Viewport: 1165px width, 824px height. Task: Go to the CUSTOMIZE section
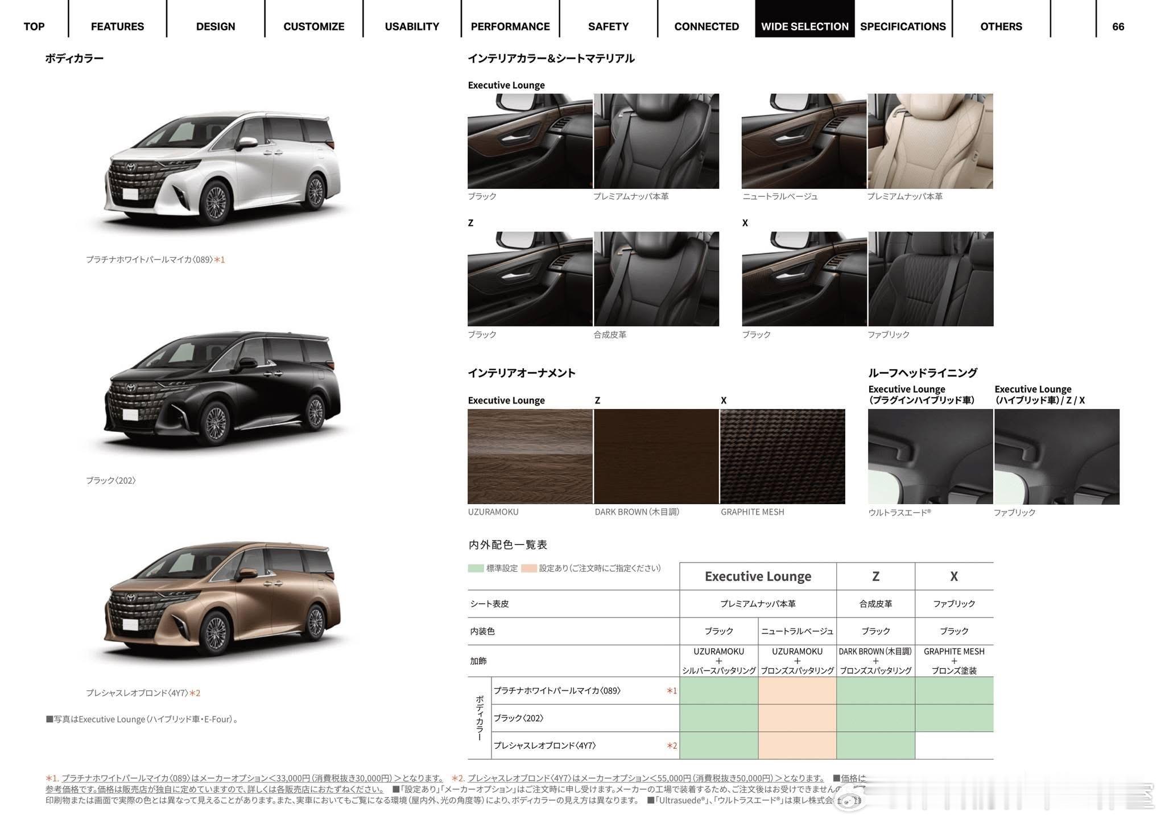coord(313,26)
